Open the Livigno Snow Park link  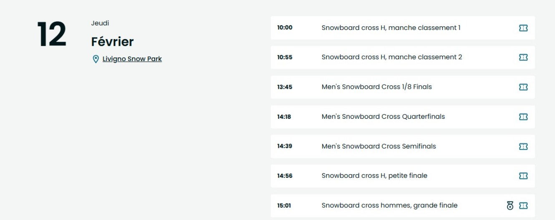[132, 59]
